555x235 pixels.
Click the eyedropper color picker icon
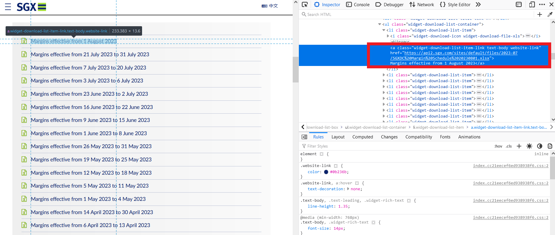click(x=550, y=14)
